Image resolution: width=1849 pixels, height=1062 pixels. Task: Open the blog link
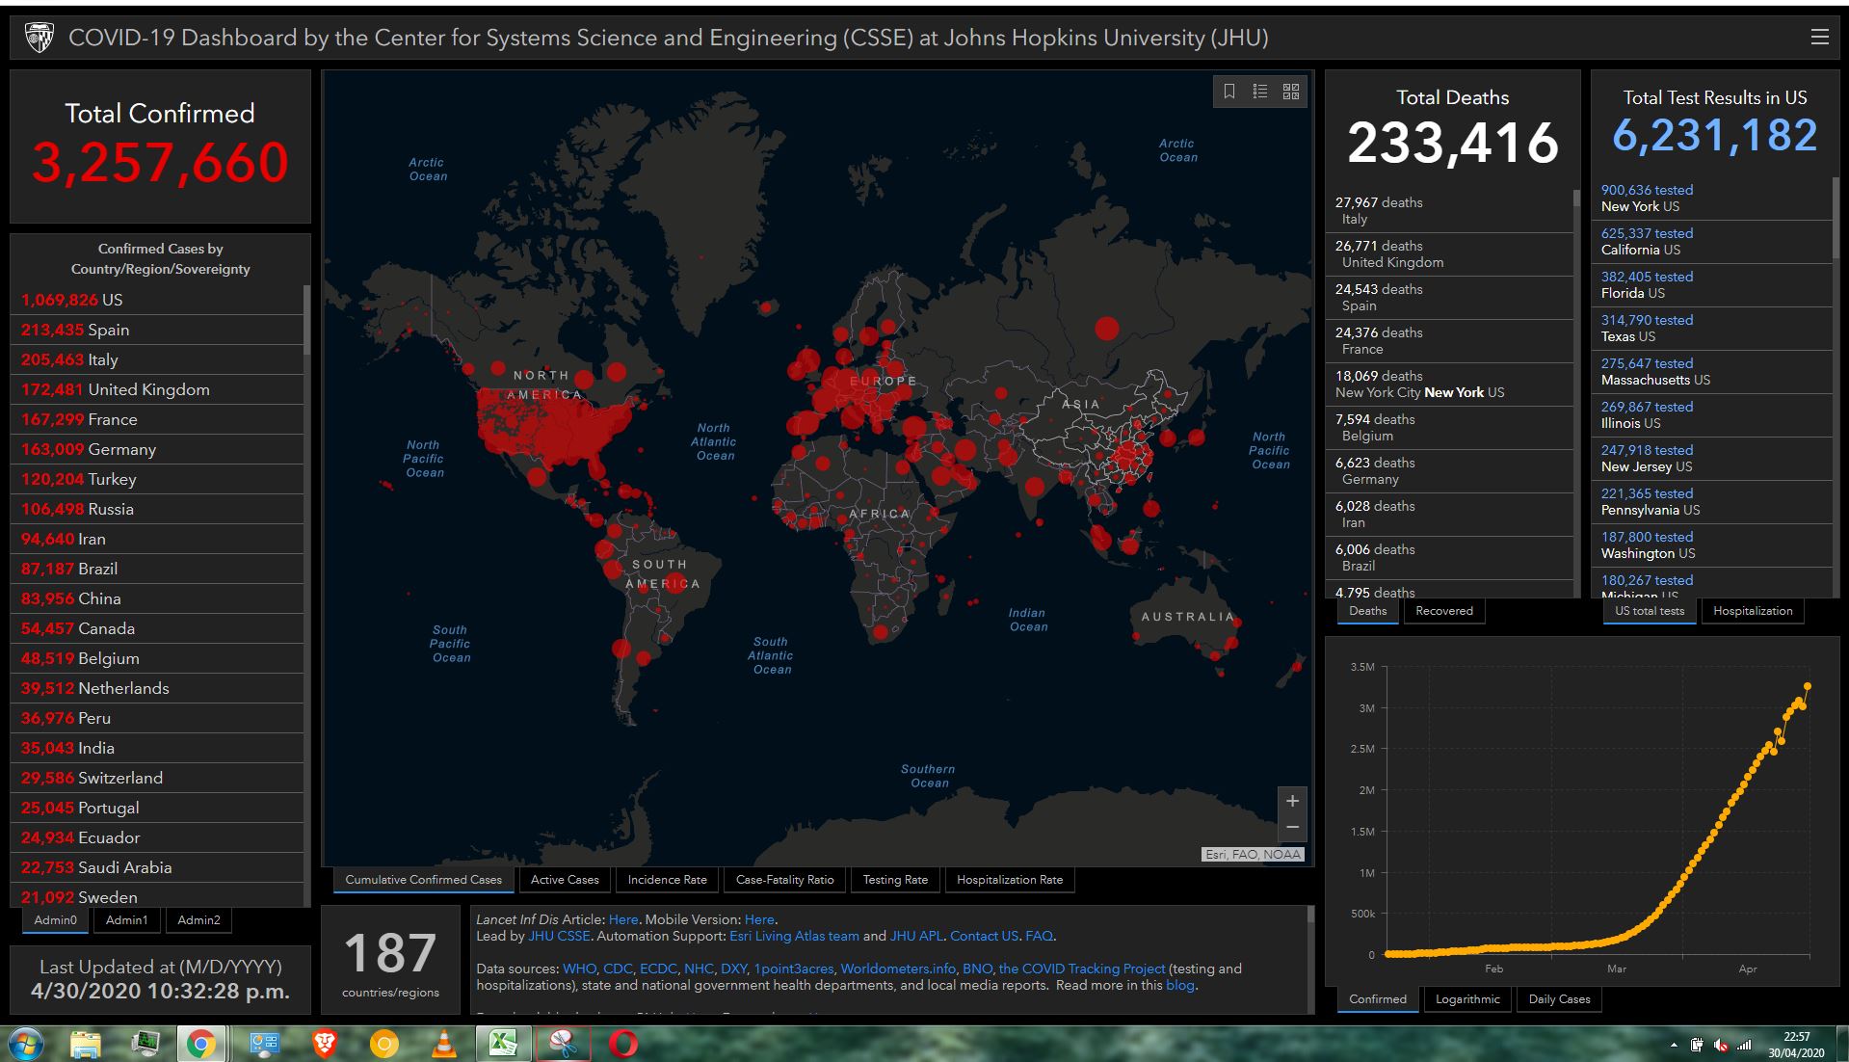pos(1179,985)
